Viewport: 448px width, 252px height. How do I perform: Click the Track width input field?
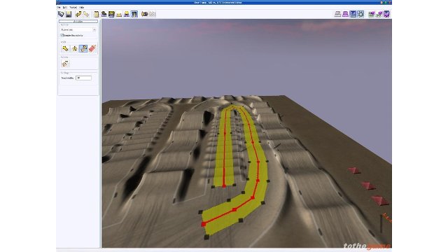(x=83, y=78)
